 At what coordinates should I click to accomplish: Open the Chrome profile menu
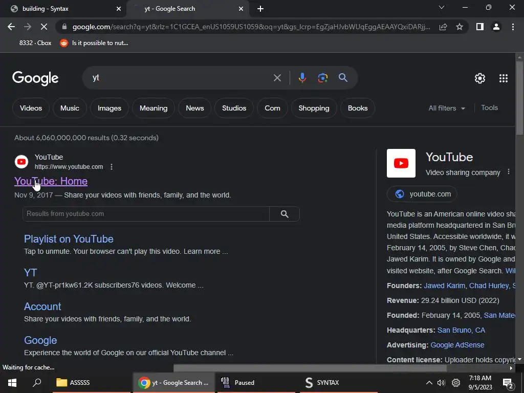[496, 27]
